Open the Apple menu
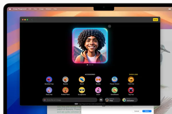Image resolution: width=172 pixels, height=114 pixels. click(x=10, y=9)
